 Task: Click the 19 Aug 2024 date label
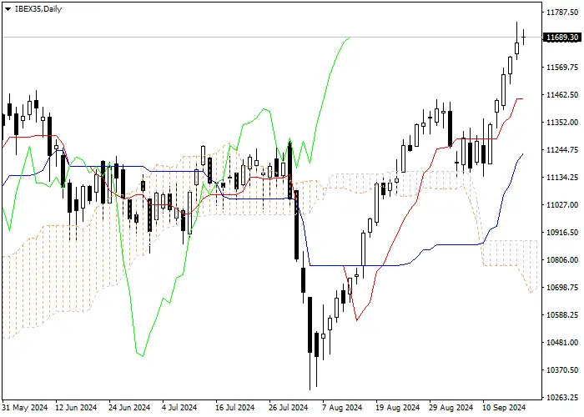click(397, 408)
